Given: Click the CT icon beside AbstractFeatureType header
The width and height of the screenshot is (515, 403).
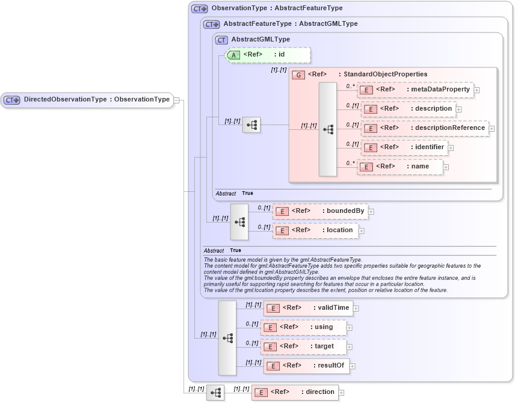Looking at the screenshot, I should pos(212,24).
